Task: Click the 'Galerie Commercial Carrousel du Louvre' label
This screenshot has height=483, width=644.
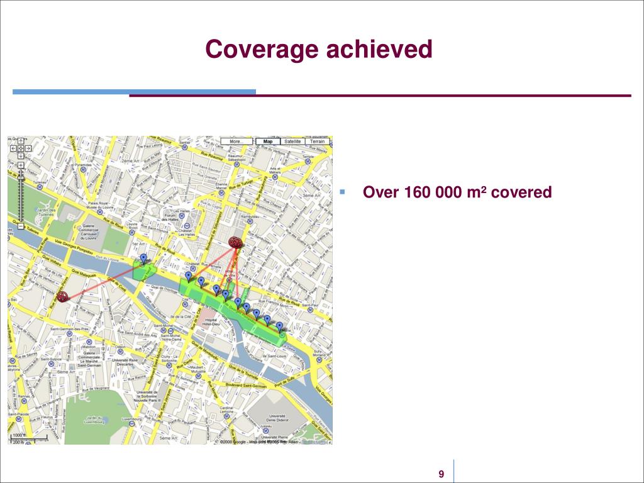Action: coord(89,232)
